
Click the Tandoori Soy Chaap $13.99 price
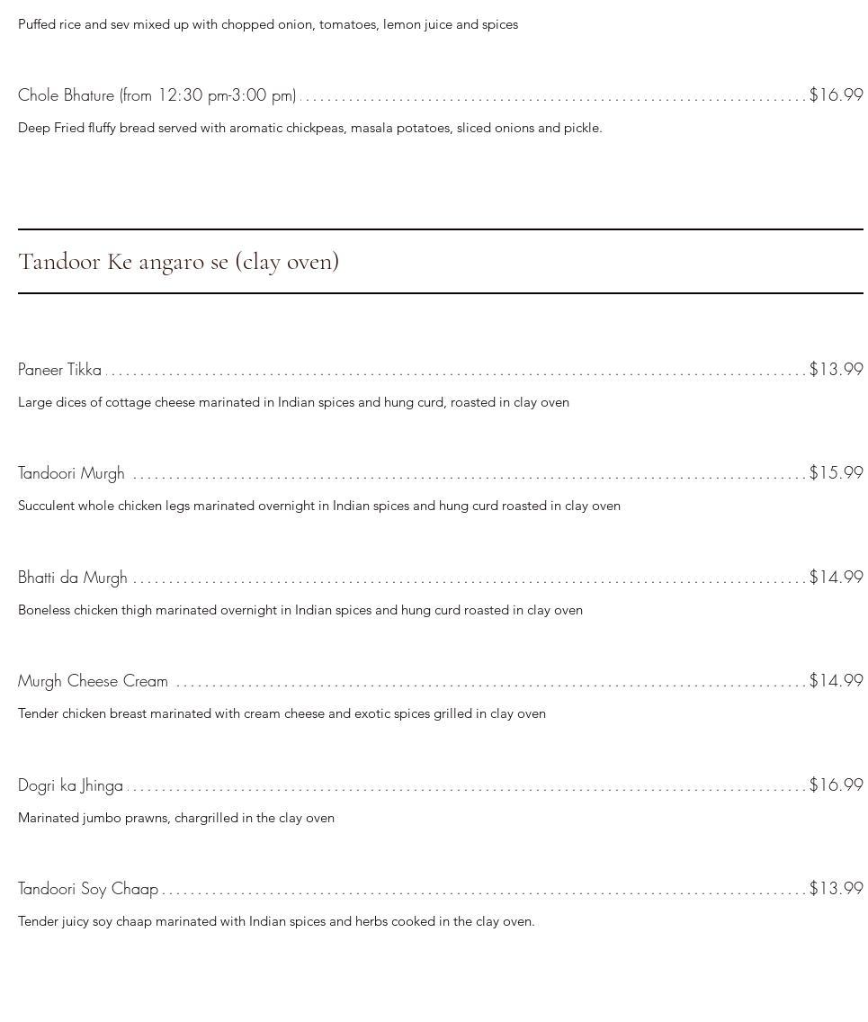(836, 889)
